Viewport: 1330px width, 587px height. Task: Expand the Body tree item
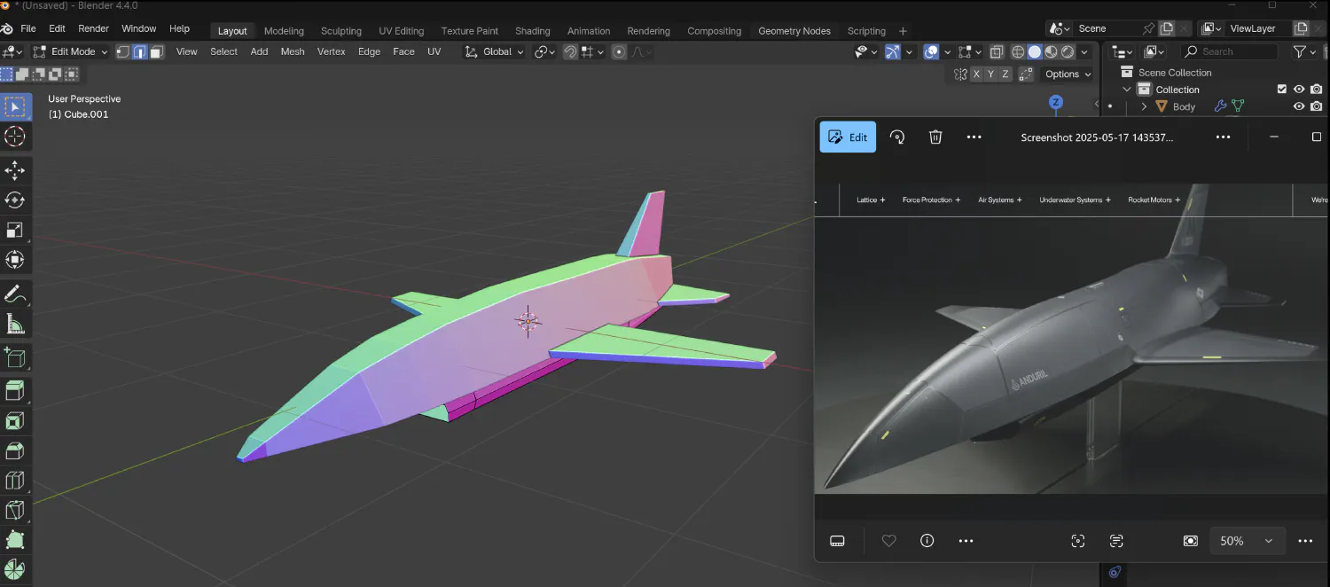1144,106
